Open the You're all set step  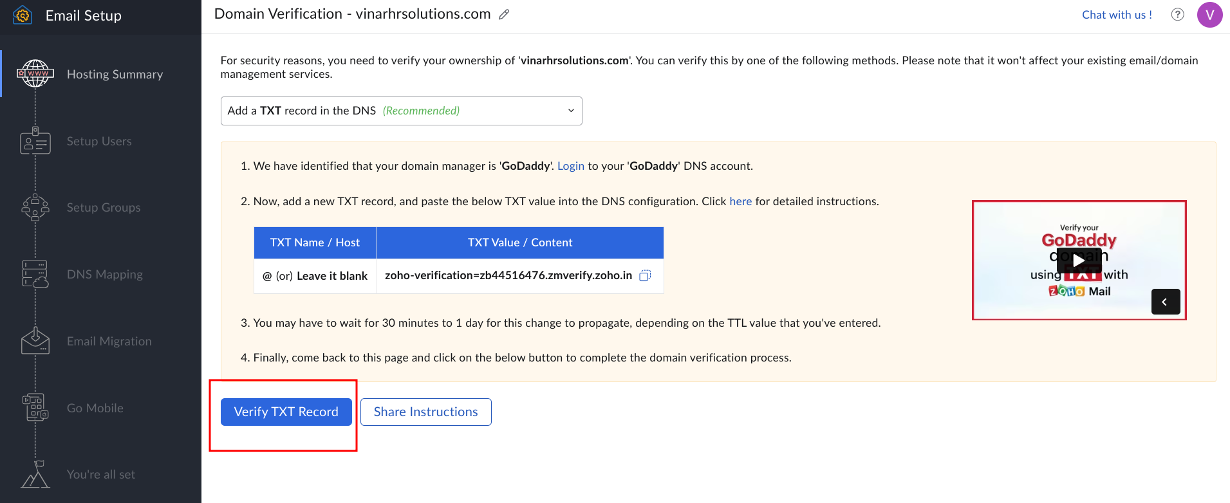100,475
